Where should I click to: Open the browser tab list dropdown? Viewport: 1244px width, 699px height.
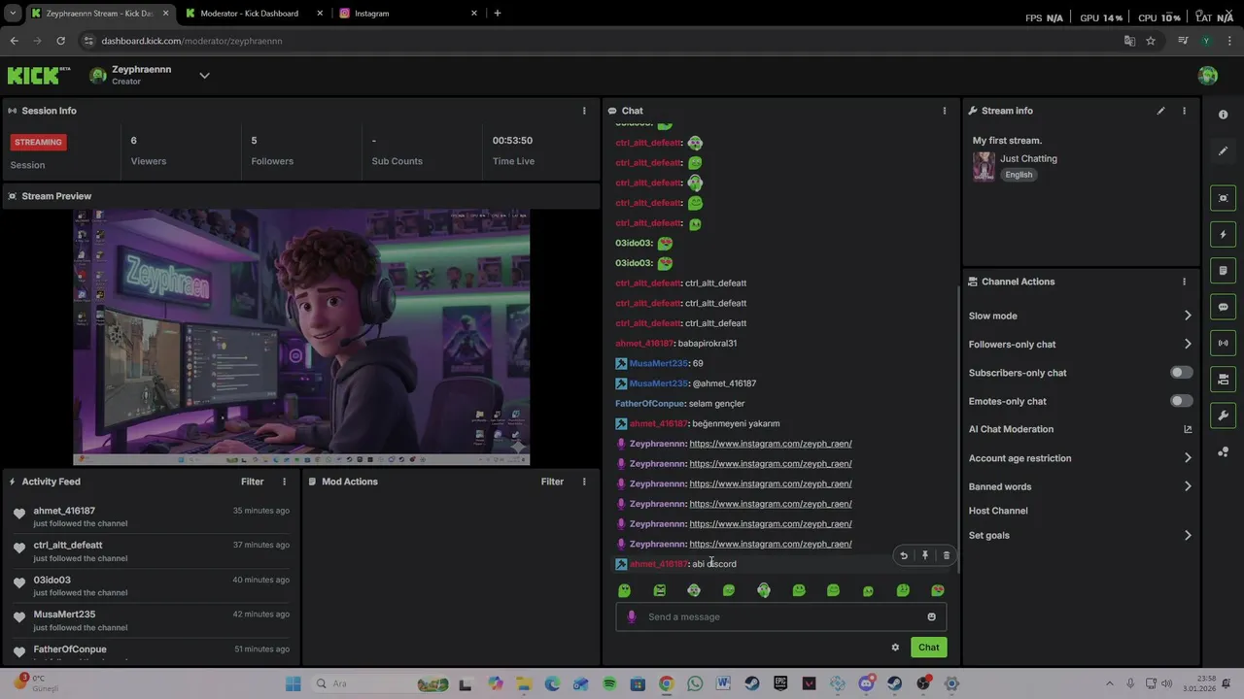click(x=12, y=14)
